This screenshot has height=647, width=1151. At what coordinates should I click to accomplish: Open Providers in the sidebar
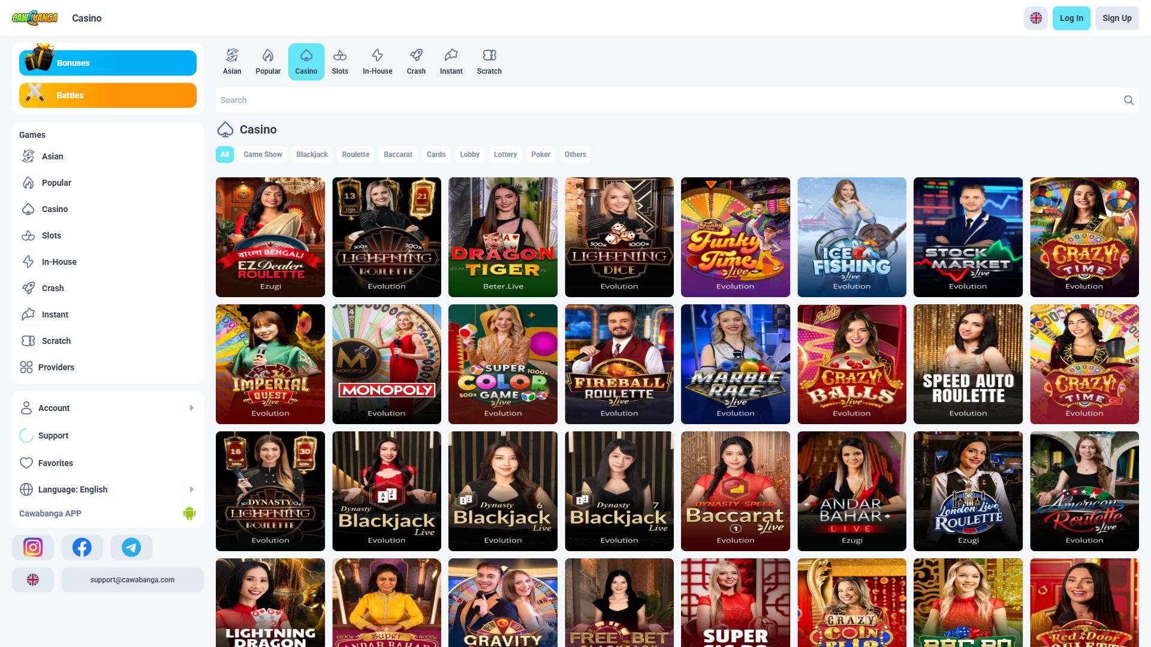pyautogui.click(x=108, y=367)
